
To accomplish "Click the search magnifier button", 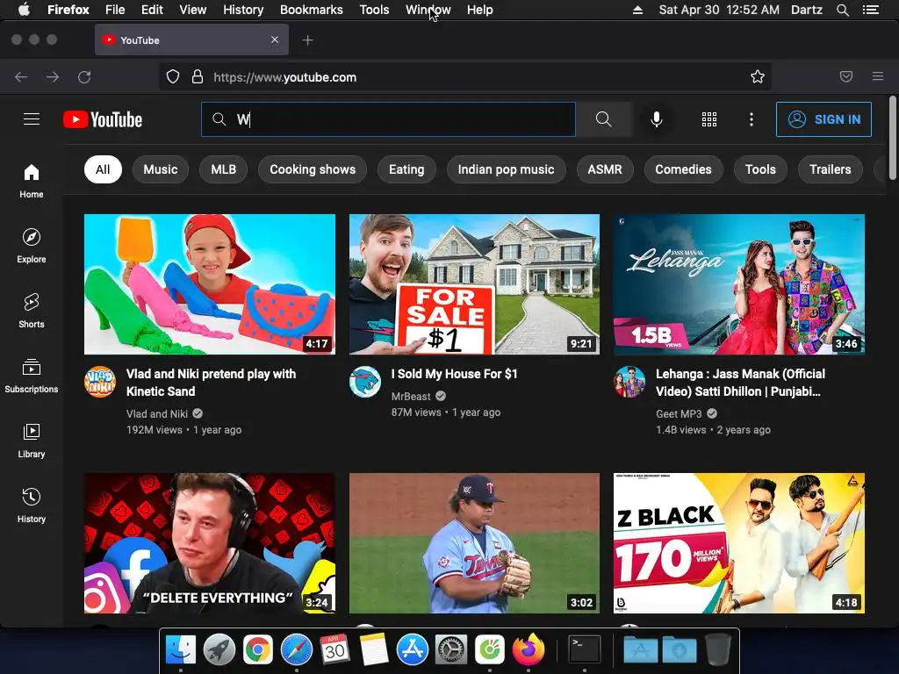I will click(604, 119).
